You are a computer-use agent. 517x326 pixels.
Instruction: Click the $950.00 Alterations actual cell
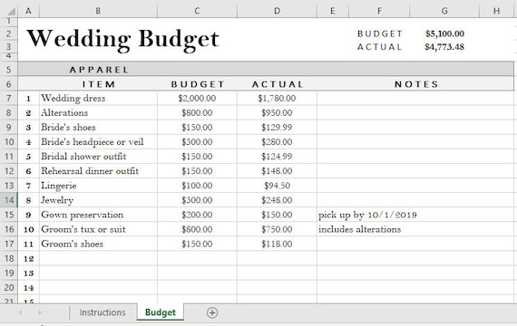(x=277, y=113)
